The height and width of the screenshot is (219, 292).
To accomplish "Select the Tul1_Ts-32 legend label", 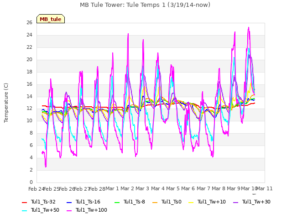I will coord(43,202).
